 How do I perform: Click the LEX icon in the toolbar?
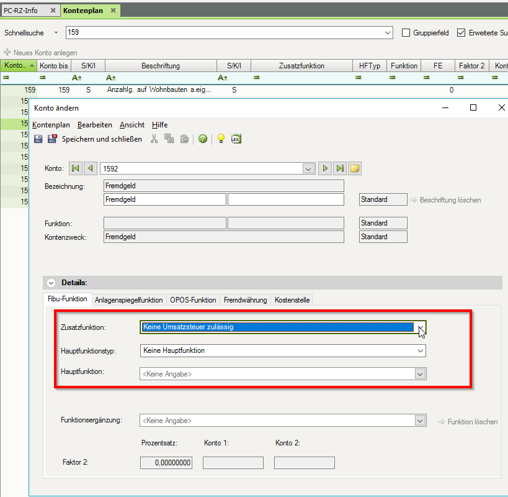[x=236, y=139]
